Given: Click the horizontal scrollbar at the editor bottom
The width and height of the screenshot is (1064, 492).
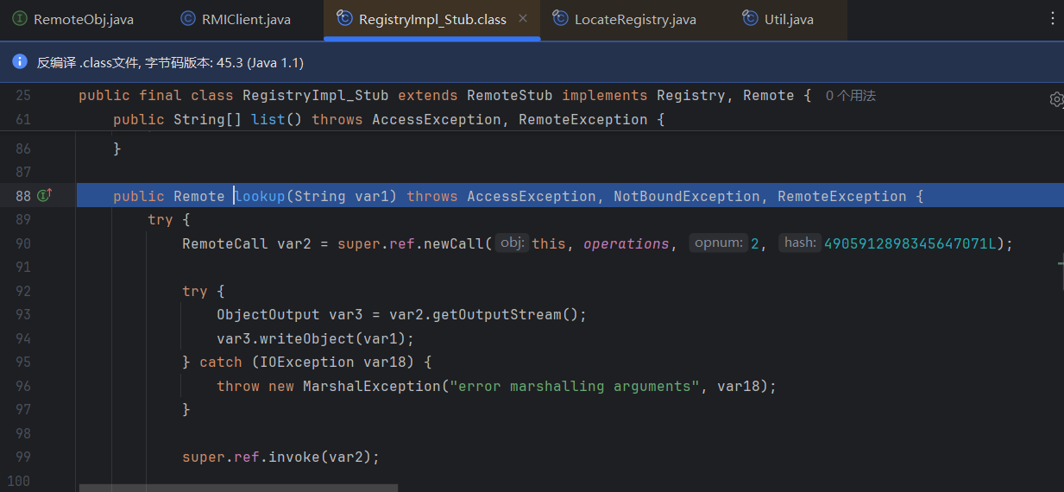Looking at the screenshot, I should (238, 488).
